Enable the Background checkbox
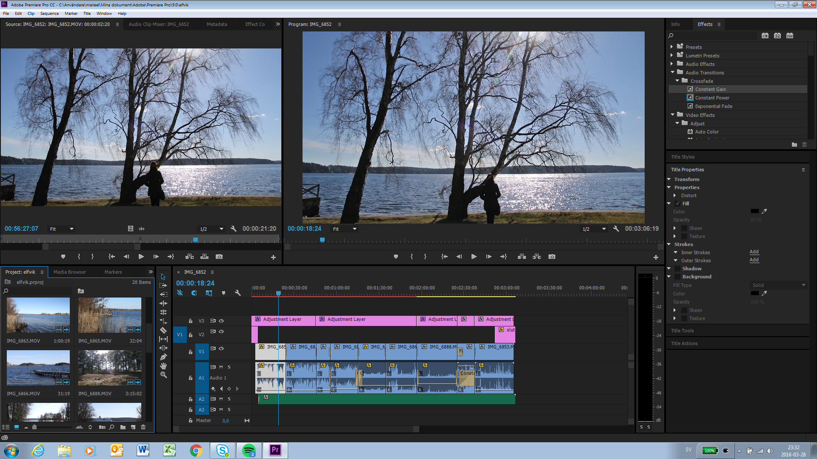The height and width of the screenshot is (459, 817). (x=677, y=277)
